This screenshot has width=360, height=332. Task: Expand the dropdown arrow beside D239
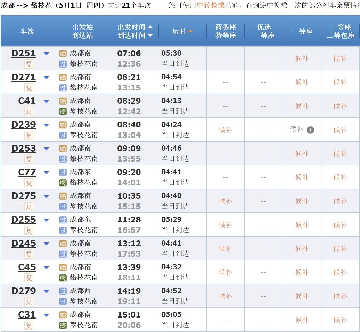click(46, 125)
